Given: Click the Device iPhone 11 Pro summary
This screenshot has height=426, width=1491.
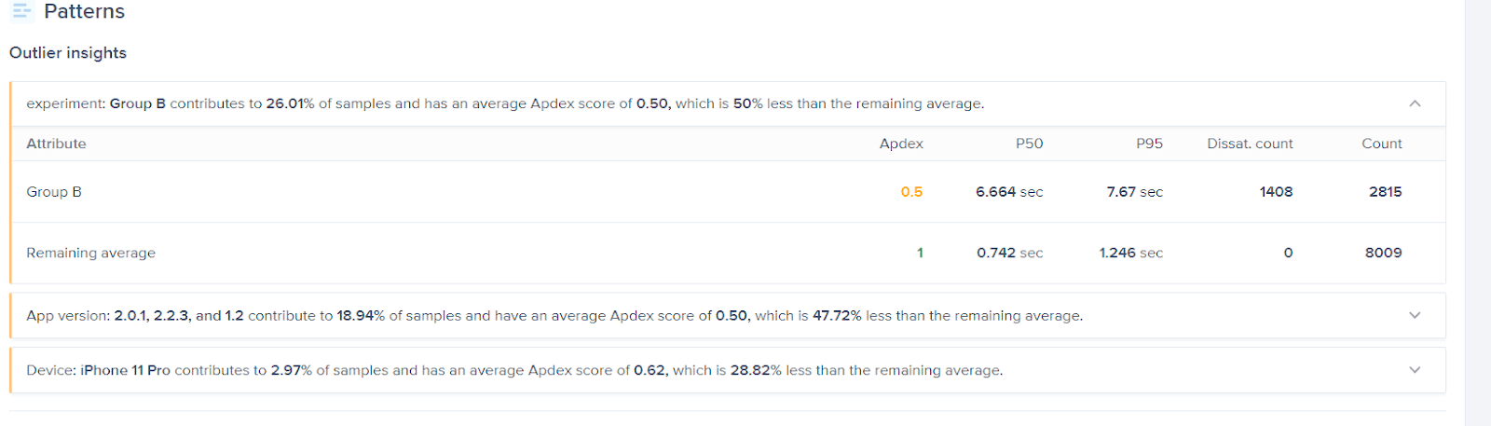Looking at the screenshot, I should pyautogui.click(x=513, y=370).
